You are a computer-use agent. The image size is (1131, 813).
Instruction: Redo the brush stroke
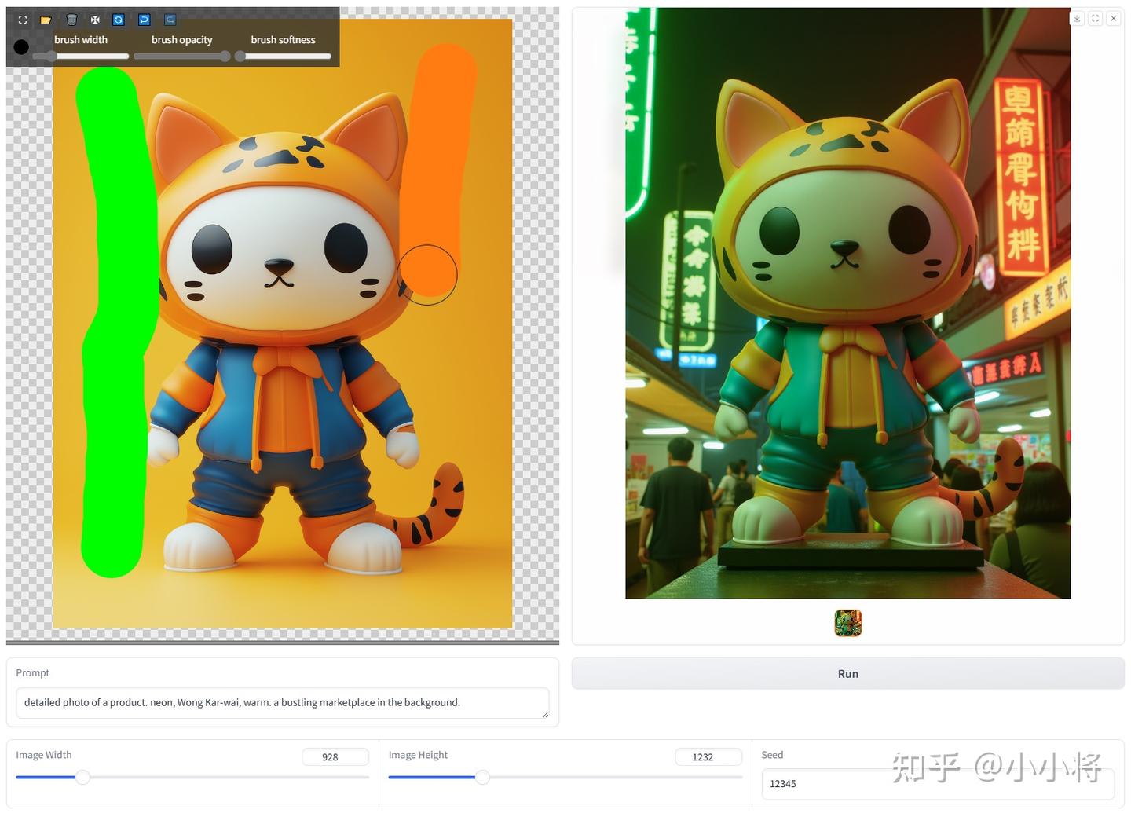coord(170,20)
